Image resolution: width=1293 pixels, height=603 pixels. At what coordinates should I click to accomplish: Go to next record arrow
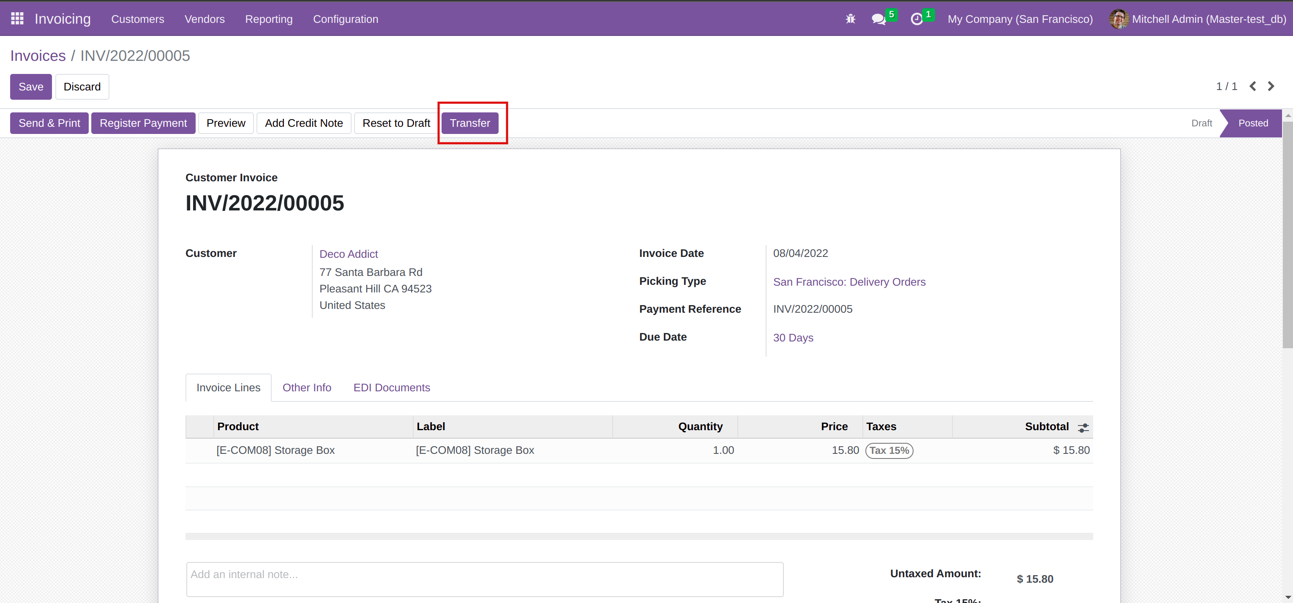[1271, 86]
